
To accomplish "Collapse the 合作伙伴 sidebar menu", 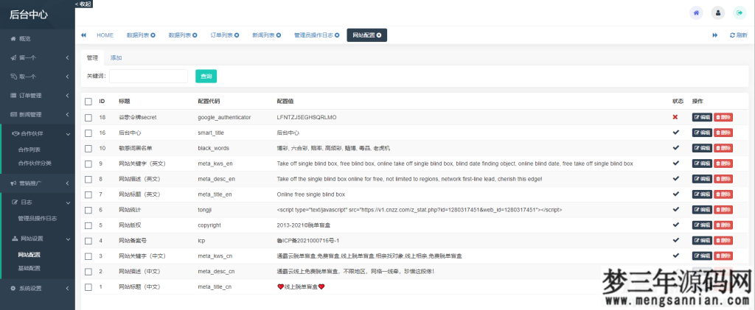I will pos(38,133).
